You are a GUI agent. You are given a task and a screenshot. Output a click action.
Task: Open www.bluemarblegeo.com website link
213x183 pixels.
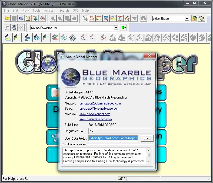pos(96,119)
